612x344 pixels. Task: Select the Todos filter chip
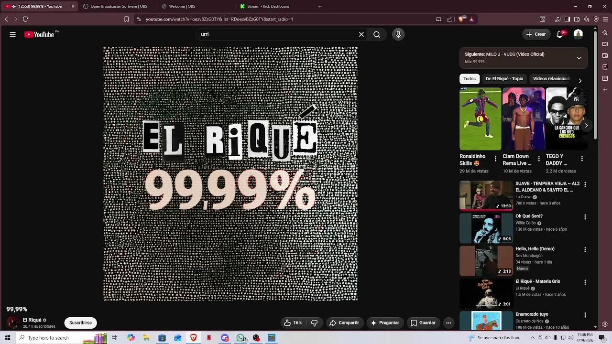[470, 79]
